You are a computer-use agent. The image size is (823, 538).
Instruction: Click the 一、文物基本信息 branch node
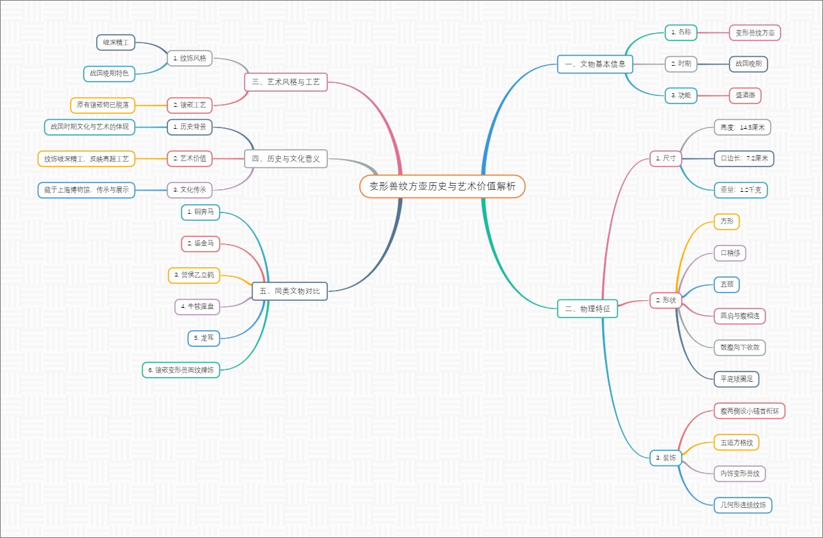[594, 64]
